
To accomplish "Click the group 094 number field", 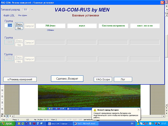I will [x=8, y=26].
